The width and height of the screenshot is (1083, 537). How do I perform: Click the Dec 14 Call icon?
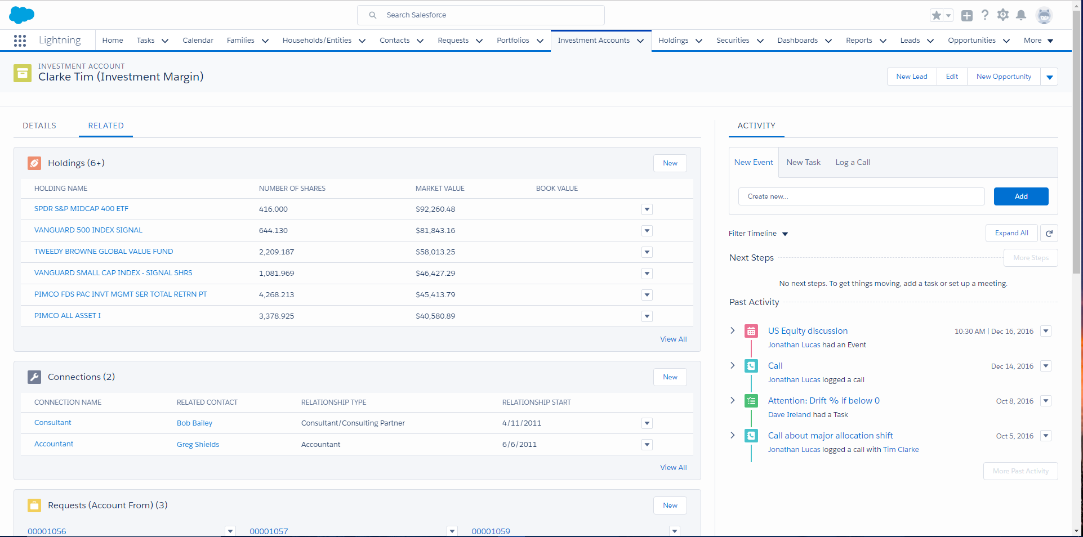tap(751, 366)
